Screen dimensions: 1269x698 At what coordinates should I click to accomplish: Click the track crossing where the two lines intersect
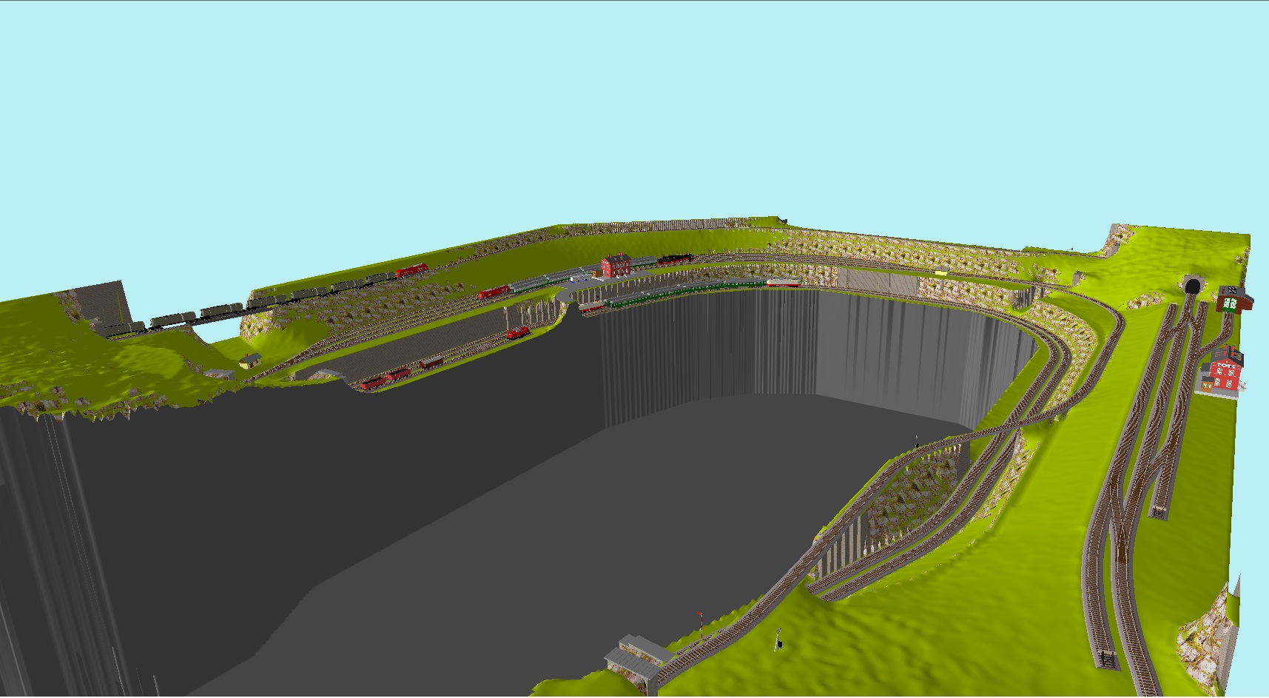(1023, 421)
